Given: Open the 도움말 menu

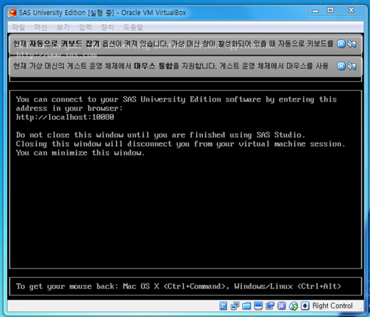Looking at the screenshot, I should 133,27.
